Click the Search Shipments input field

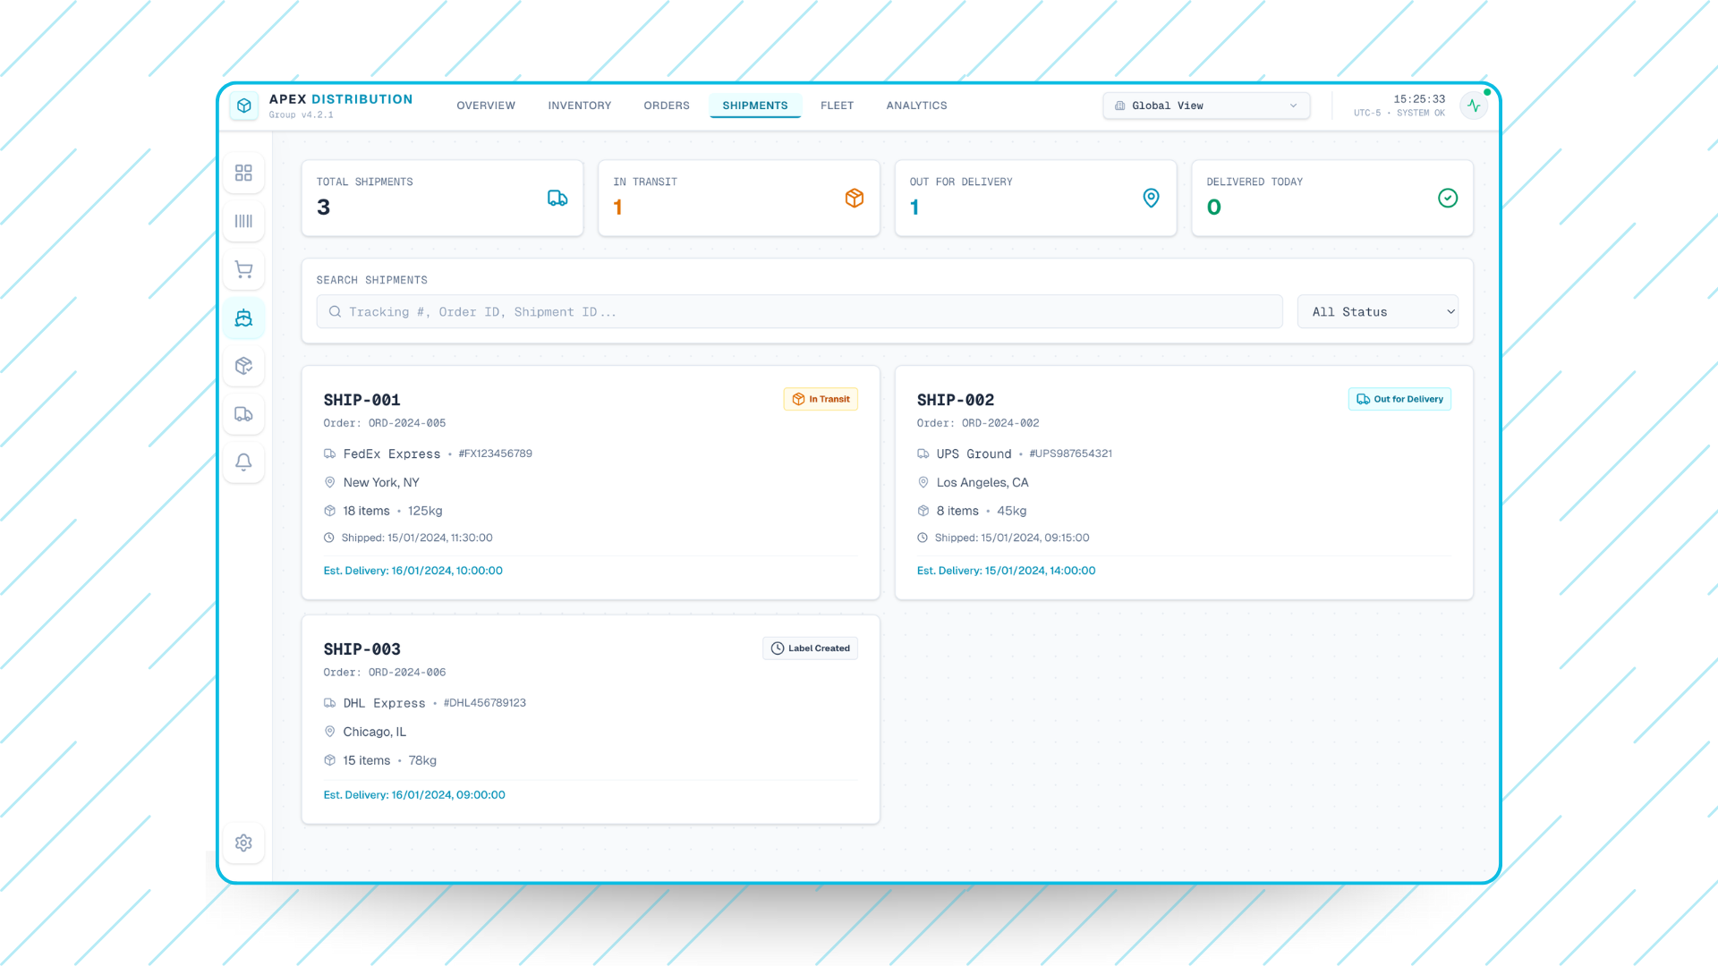coord(799,311)
